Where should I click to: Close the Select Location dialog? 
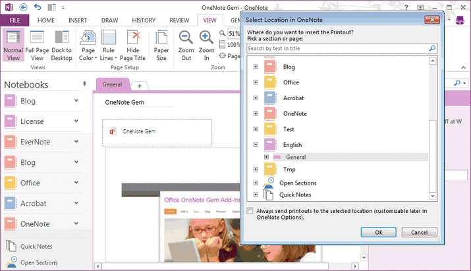click(432, 20)
